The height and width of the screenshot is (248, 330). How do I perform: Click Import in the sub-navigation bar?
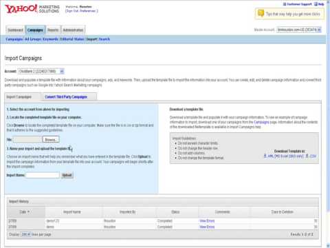91,39
